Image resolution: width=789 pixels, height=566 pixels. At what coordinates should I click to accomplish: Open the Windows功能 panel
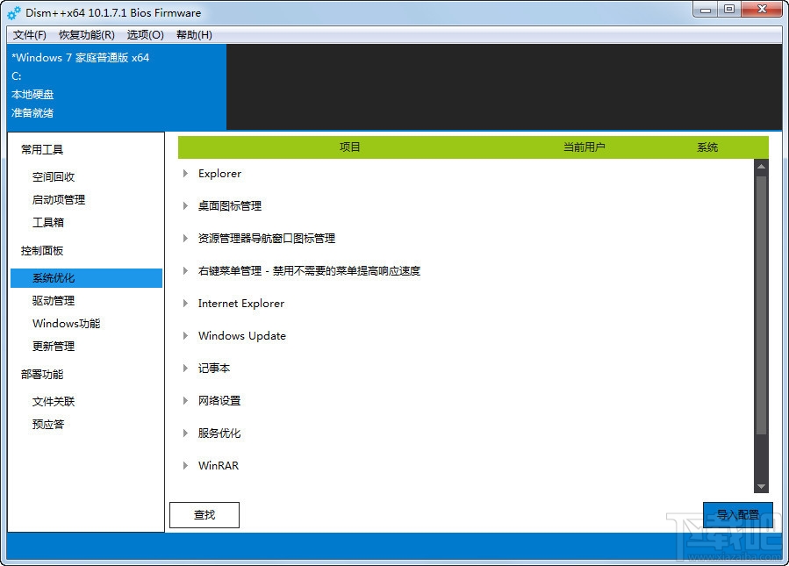coord(65,323)
